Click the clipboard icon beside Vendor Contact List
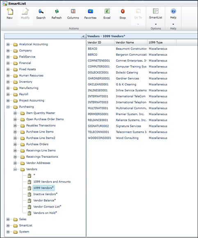The height and width of the screenshot is (238, 198). 30,207
